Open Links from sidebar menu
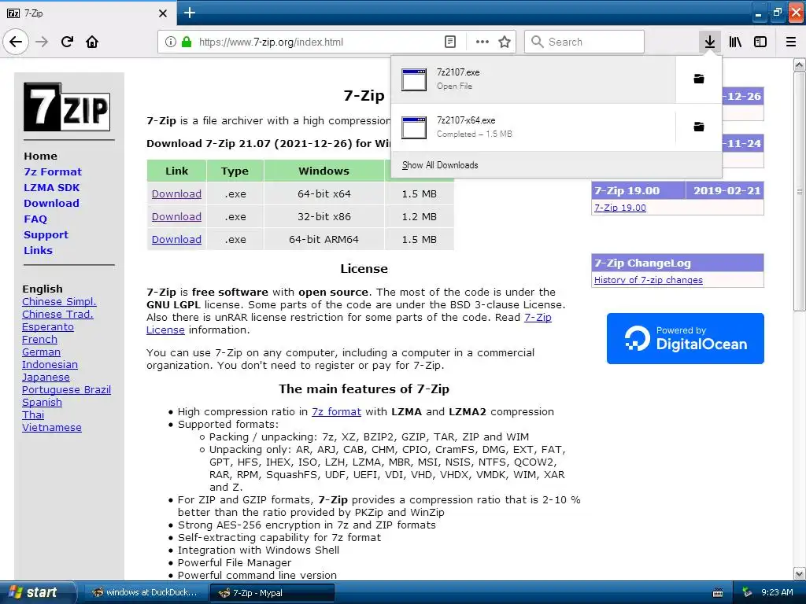This screenshot has height=604, width=806. point(38,250)
